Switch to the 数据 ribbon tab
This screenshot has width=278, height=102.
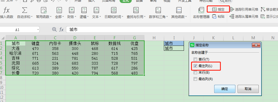coord(139,1)
